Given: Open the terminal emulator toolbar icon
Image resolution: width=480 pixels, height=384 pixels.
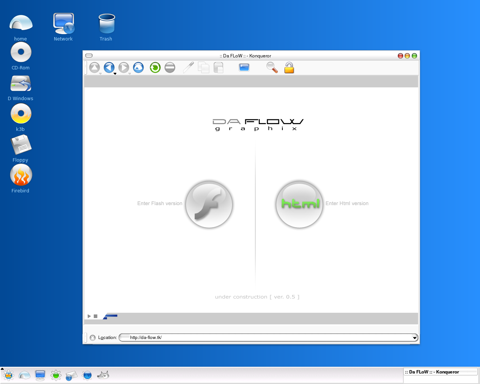Looking at the screenshot, I should 244,67.
